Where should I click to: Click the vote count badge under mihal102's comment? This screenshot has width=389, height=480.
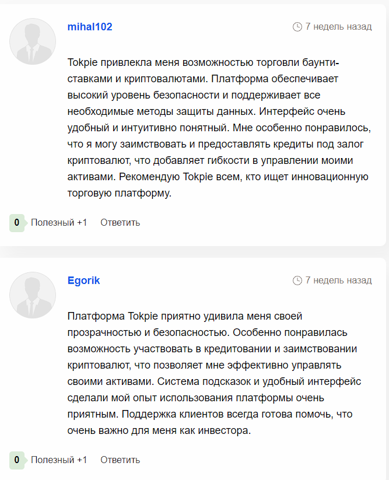[x=17, y=222]
